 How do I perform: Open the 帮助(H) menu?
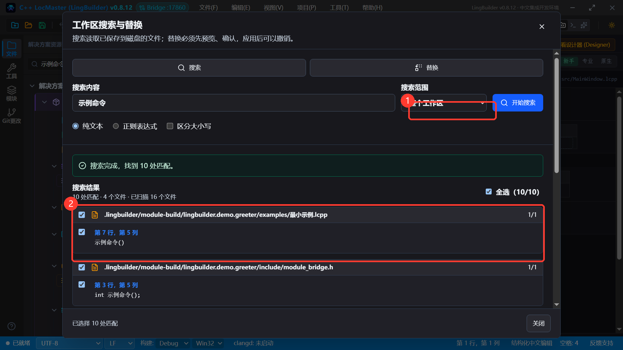click(372, 7)
